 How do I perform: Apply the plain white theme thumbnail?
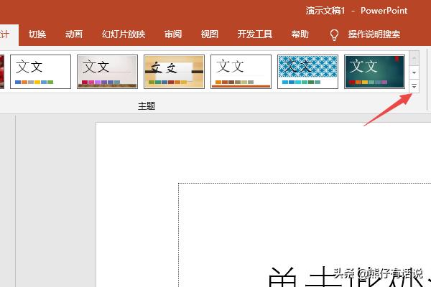tap(40, 72)
